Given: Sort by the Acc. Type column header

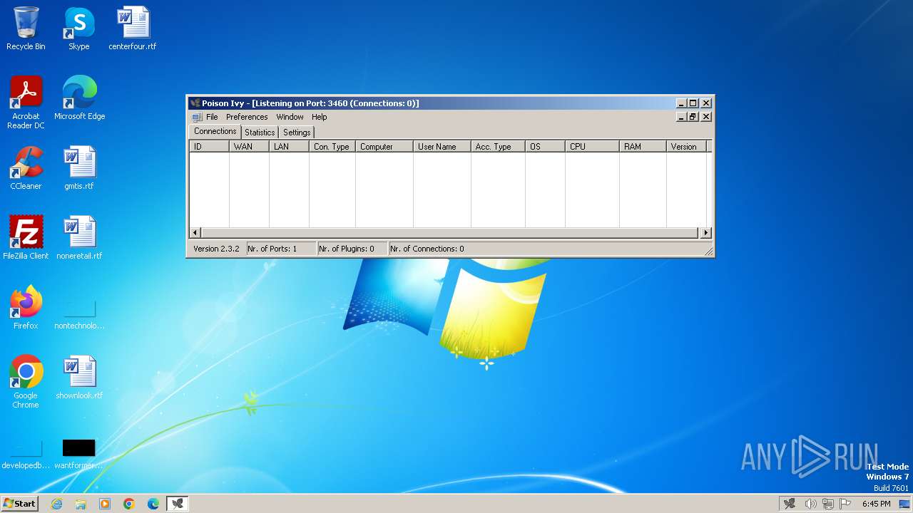Looking at the screenshot, I should [498, 147].
